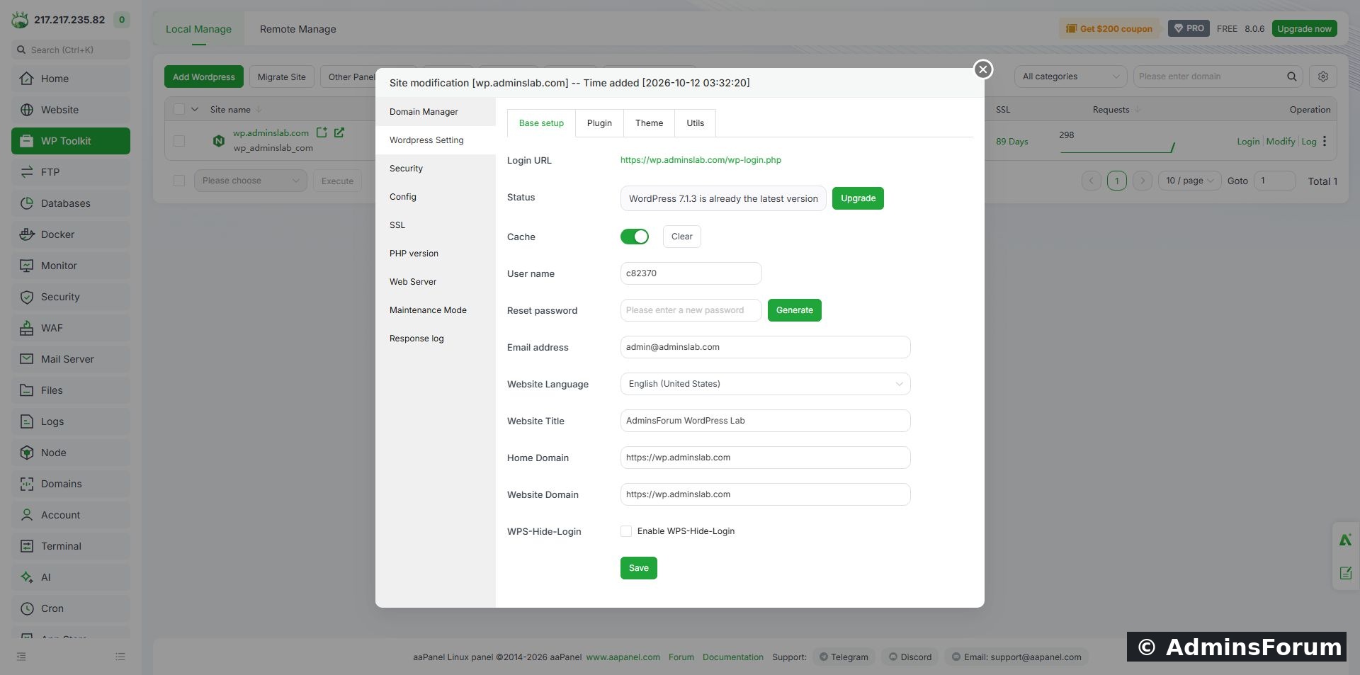
Task: Click the Generate password button
Action: point(794,310)
